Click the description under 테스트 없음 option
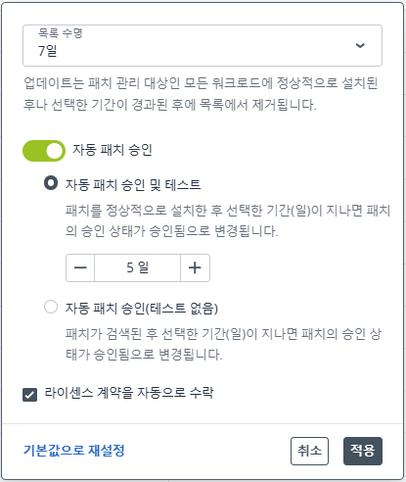Viewport: 406px width, 482px height. (x=223, y=344)
